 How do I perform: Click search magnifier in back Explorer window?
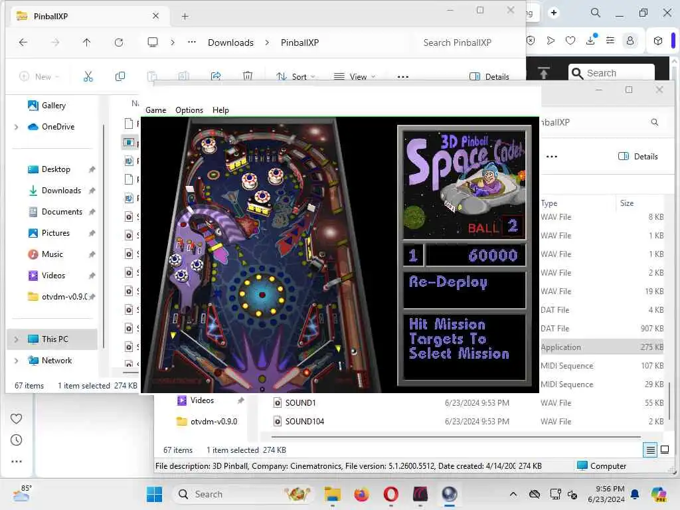point(654,122)
